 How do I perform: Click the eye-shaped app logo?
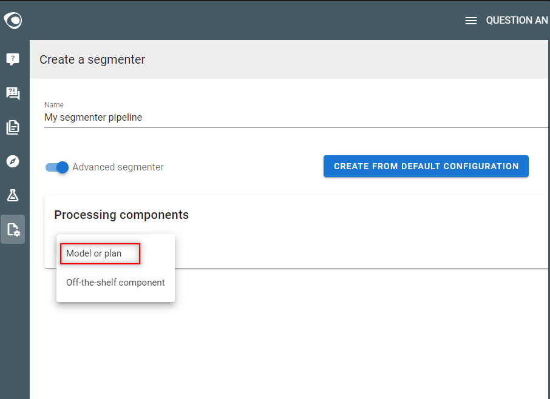click(x=13, y=21)
